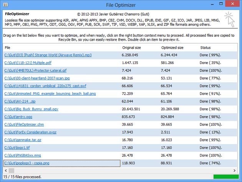The width and height of the screenshot is (242, 182).
Task: Sort by the Status column header
Action: [205, 48]
